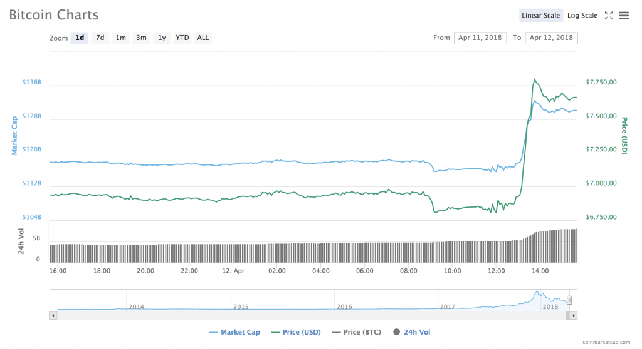Click navigator scroll right arrow

[x=574, y=315]
